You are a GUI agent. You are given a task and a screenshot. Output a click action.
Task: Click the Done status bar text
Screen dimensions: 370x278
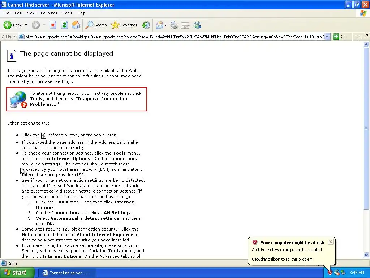[x=12, y=264]
